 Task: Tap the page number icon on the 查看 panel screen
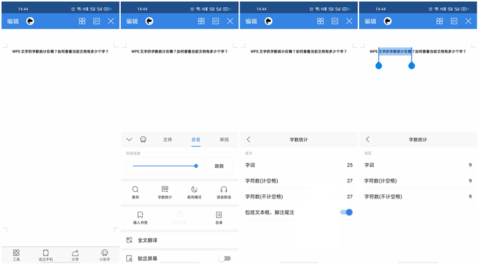tap(216, 21)
